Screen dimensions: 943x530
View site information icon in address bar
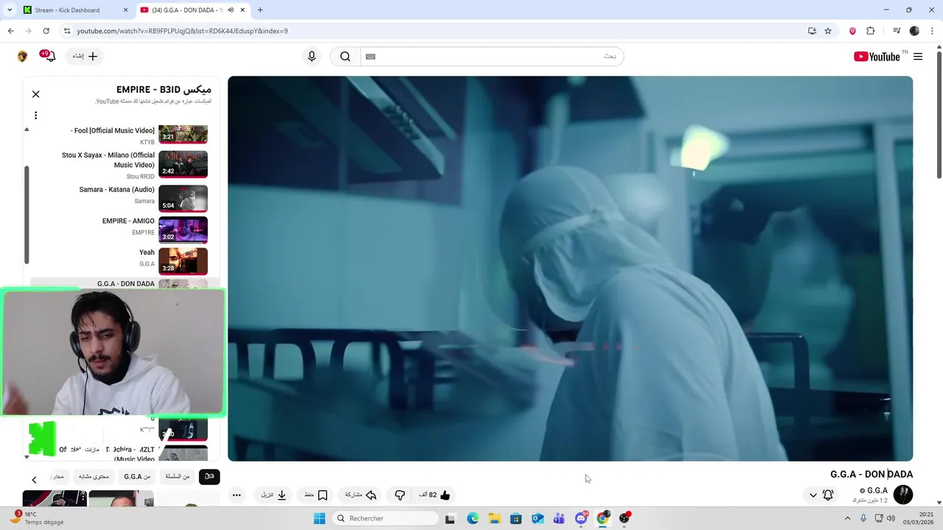[x=66, y=31]
